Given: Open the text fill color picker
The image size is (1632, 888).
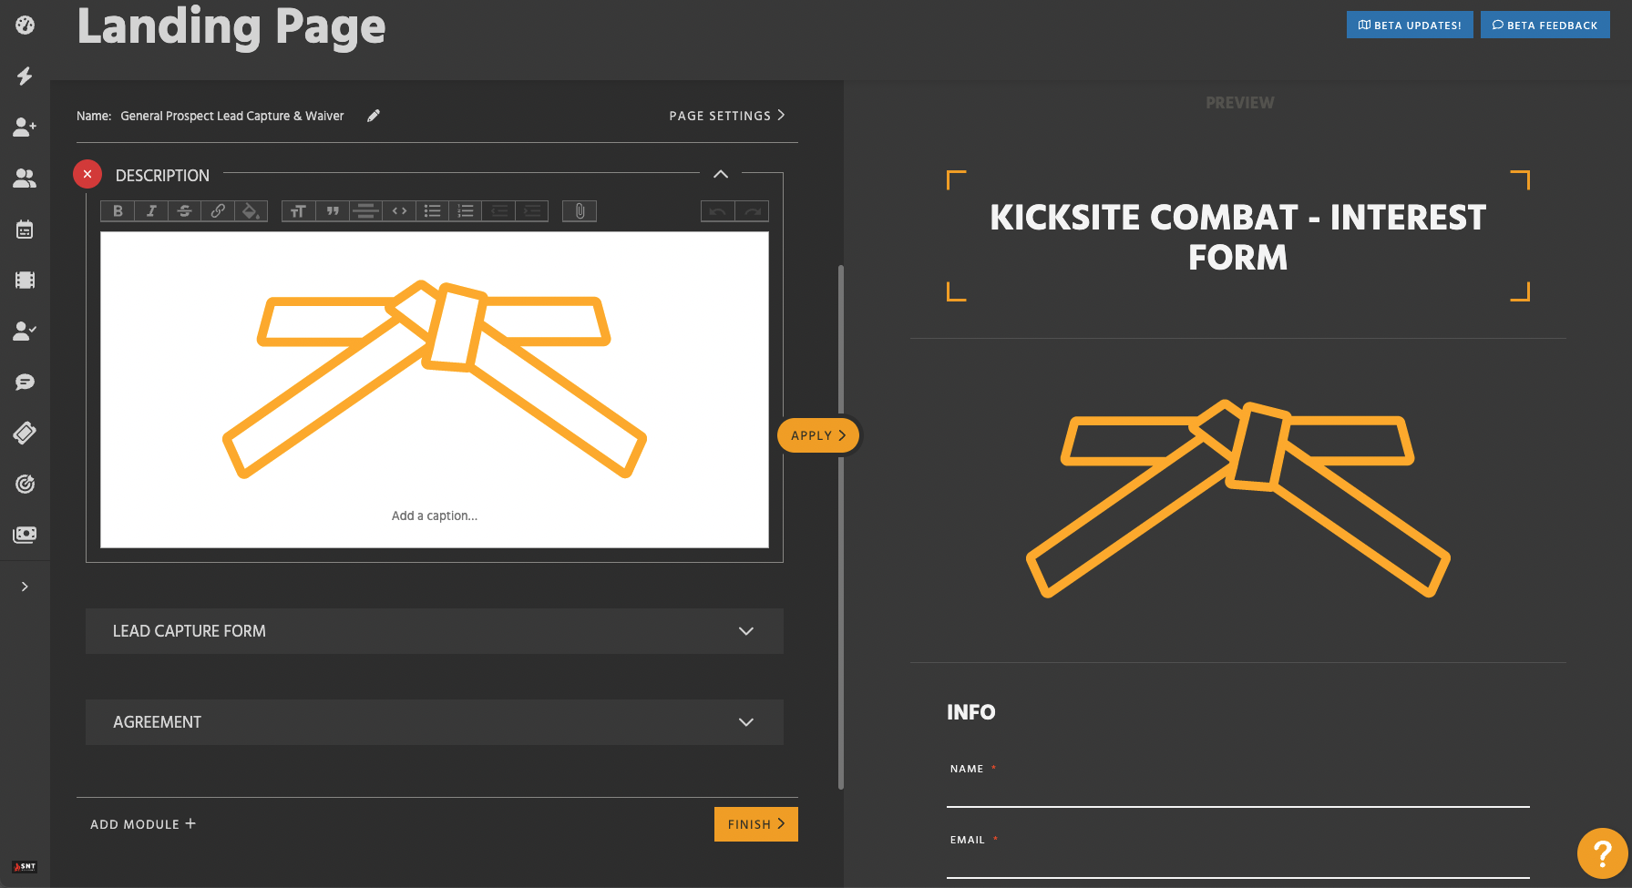Looking at the screenshot, I should (251, 210).
